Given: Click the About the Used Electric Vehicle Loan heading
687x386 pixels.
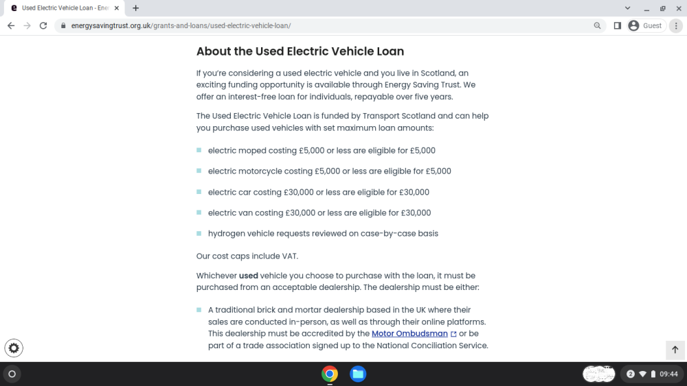Looking at the screenshot, I should (x=300, y=51).
